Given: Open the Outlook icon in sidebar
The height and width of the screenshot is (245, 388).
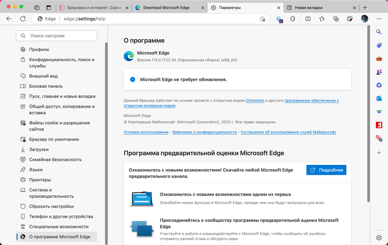Looking at the screenshot, I should pyautogui.click(x=379, y=98).
